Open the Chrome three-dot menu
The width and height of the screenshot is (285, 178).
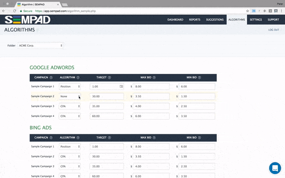coord(281,11)
